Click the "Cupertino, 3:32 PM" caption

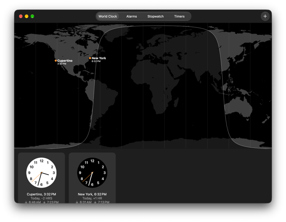point(42,194)
